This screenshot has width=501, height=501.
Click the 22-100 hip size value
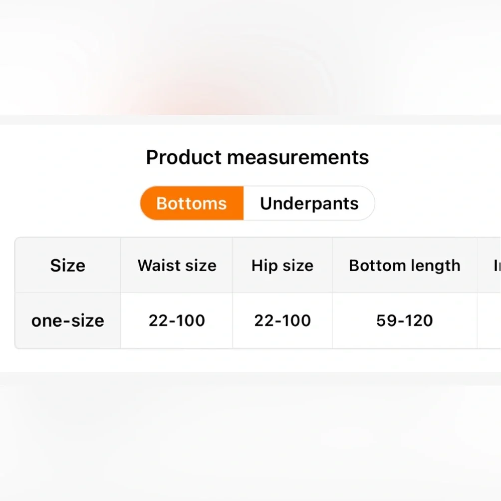[x=283, y=321]
